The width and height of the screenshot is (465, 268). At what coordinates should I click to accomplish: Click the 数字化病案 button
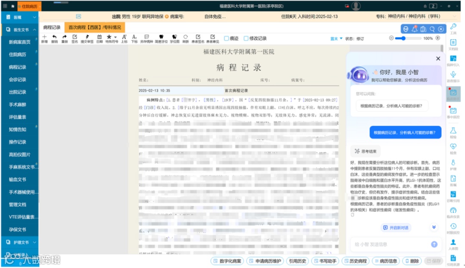tap(227, 261)
